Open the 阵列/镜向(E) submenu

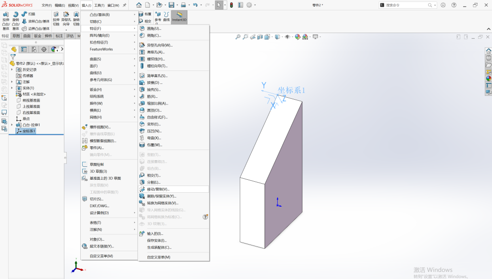(109, 35)
